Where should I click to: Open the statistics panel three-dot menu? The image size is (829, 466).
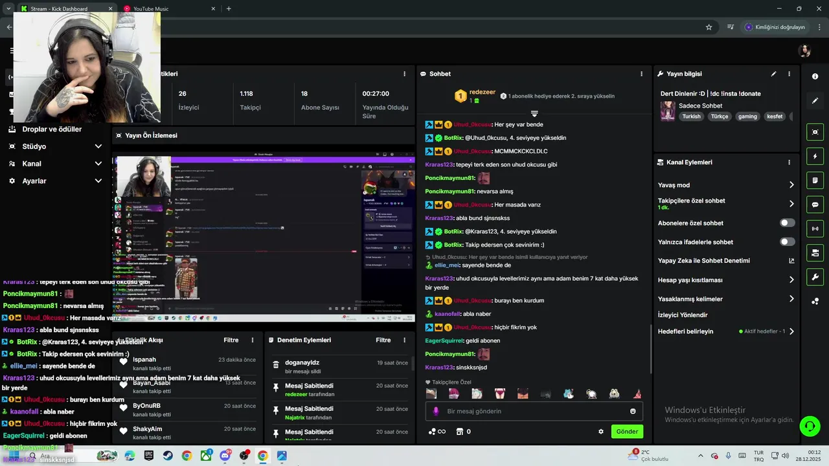[x=405, y=74]
